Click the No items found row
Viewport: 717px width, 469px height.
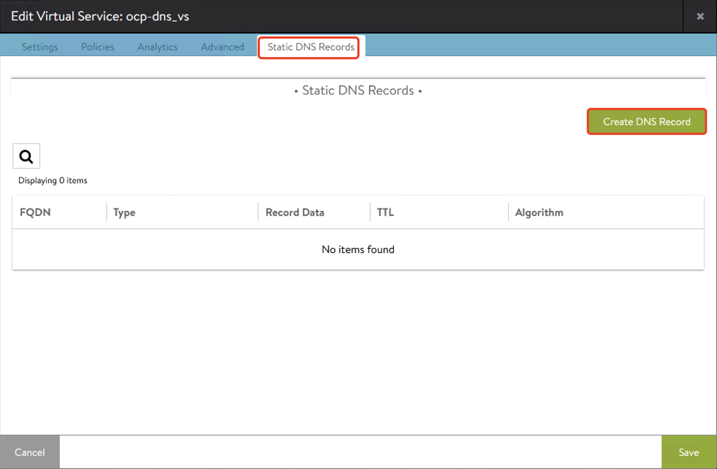click(358, 249)
